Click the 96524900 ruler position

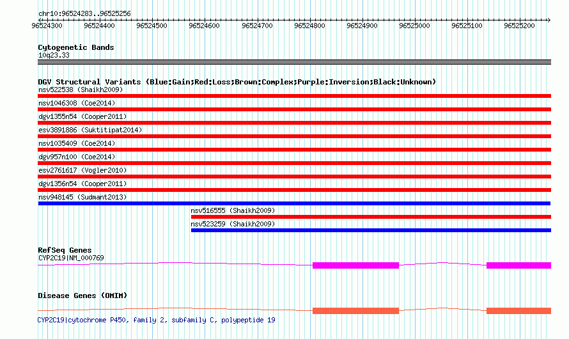tap(362, 26)
